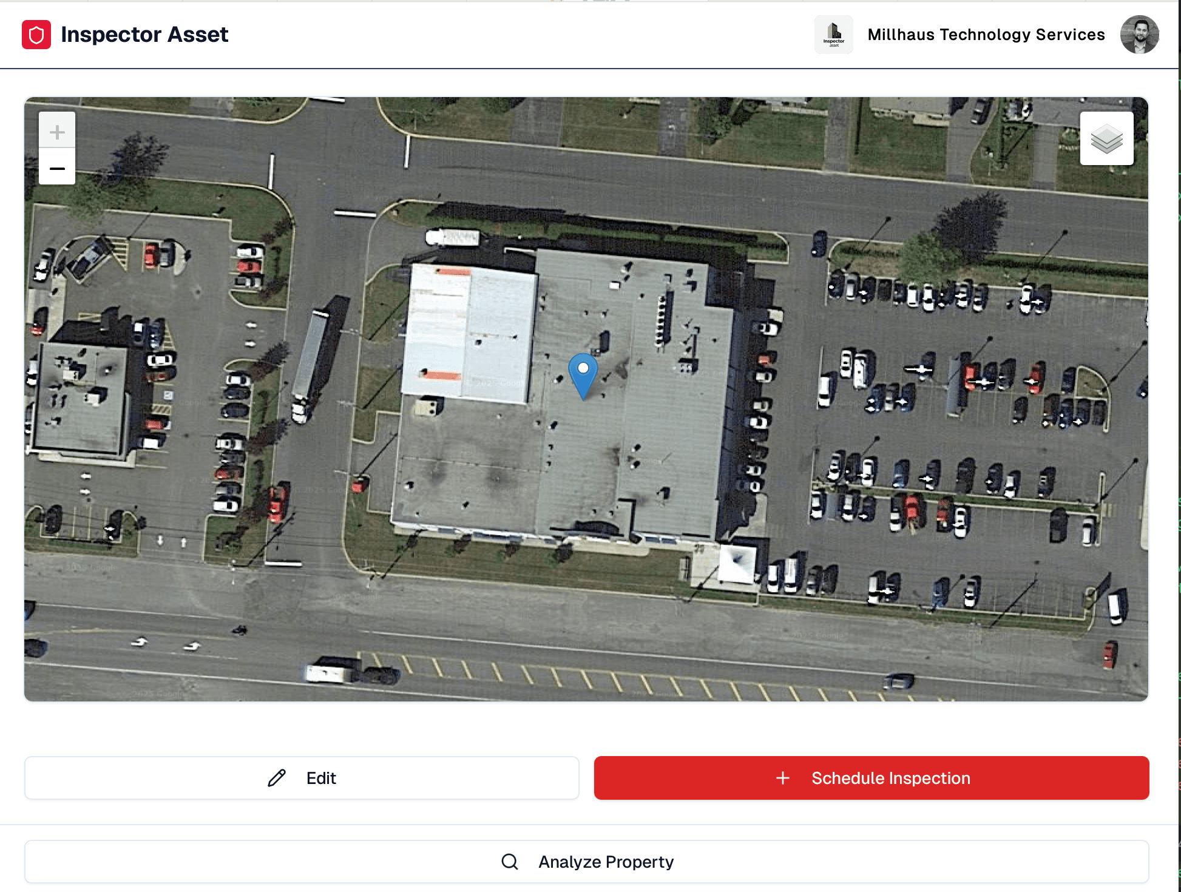Click the magnifier icon on Analyze Property
This screenshot has width=1181, height=892.
[x=510, y=862]
